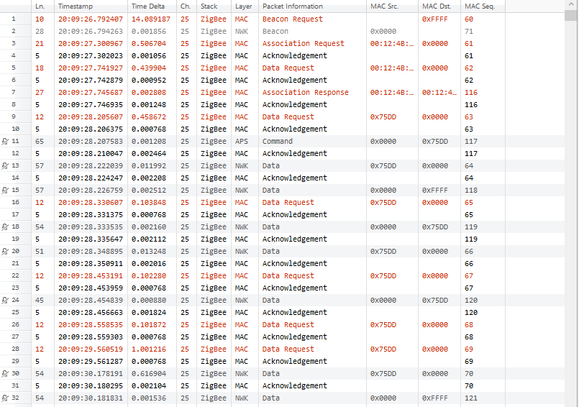Click timestamp 20:09:28.222039

(x=91, y=166)
